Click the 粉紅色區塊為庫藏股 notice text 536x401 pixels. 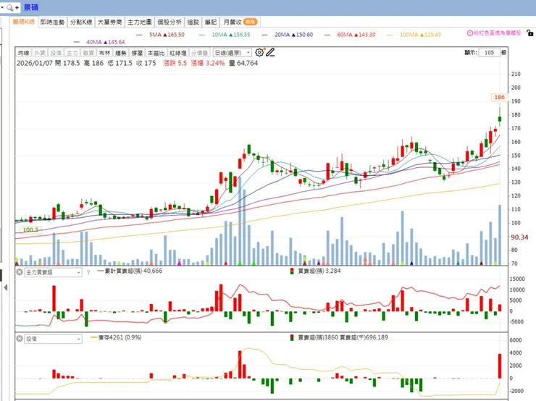497,33
